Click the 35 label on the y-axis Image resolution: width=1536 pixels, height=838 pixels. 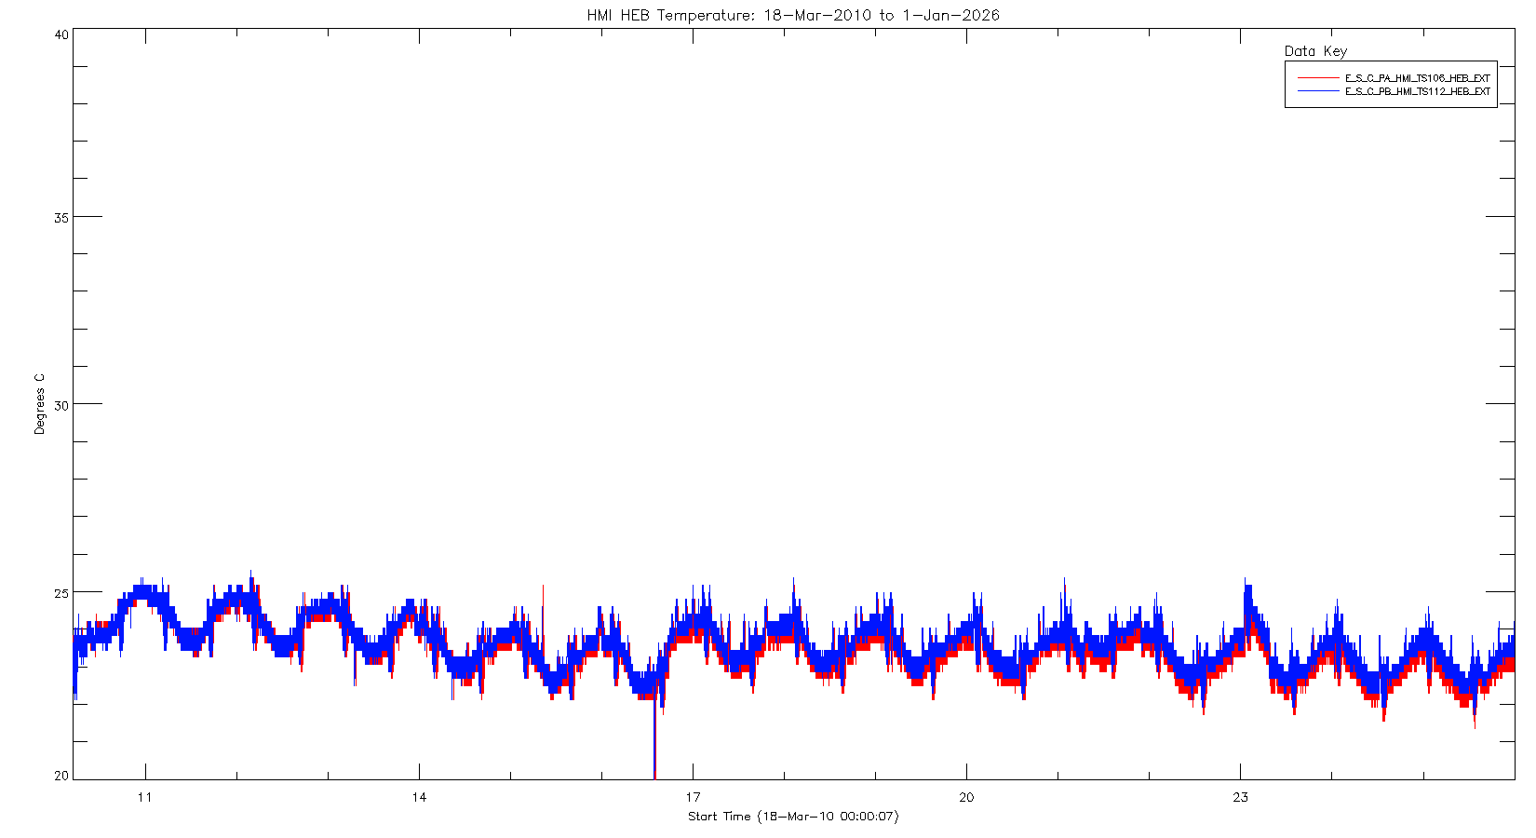pos(61,218)
